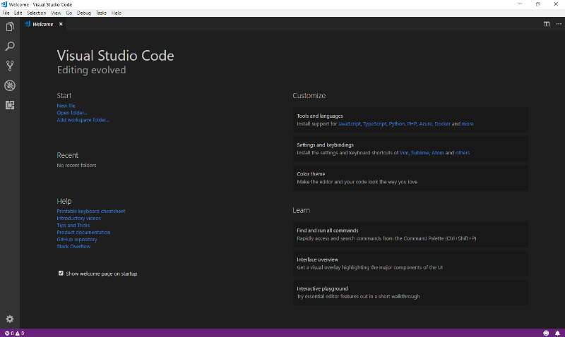Click the Open folder... link
The image size is (565, 337).
[72, 113]
